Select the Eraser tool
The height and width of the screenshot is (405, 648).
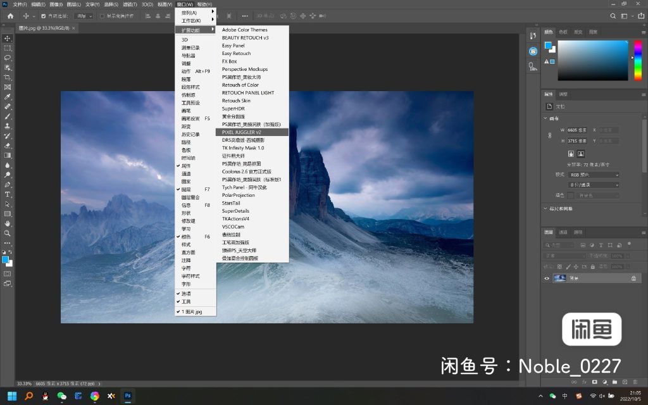[8, 146]
